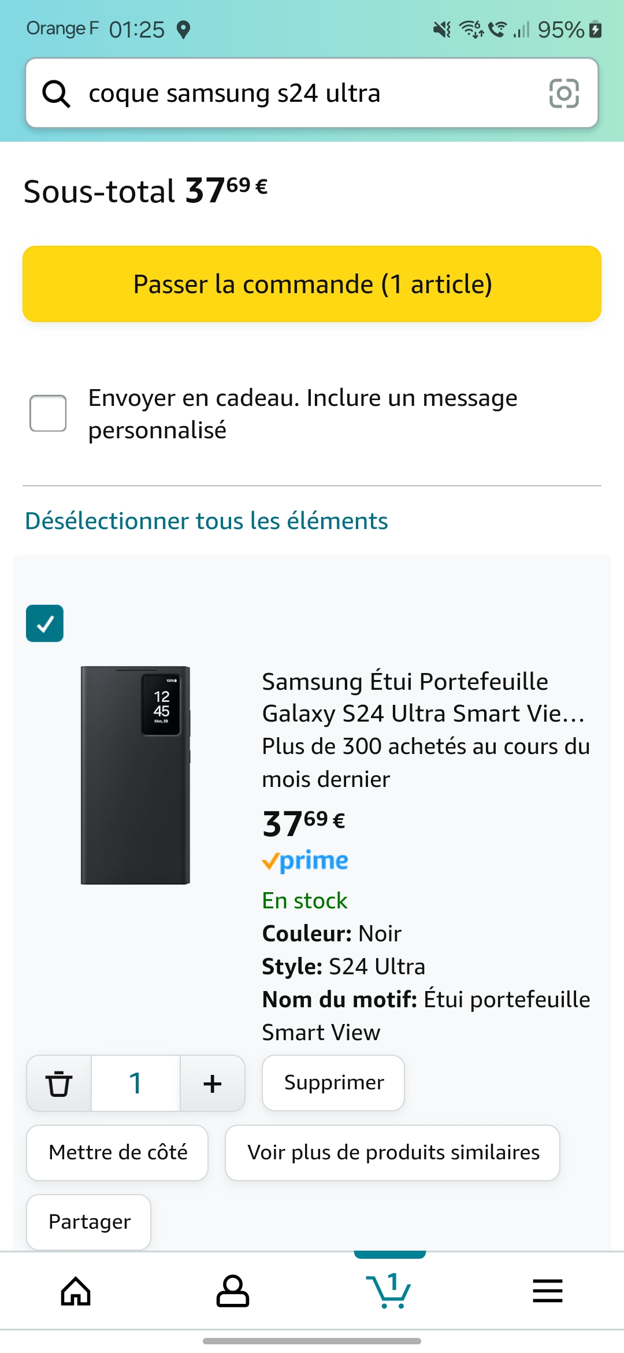624x1353 pixels.
Task: Click Désélectionner tous les éléments link
Action: pyautogui.click(x=206, y=521)
